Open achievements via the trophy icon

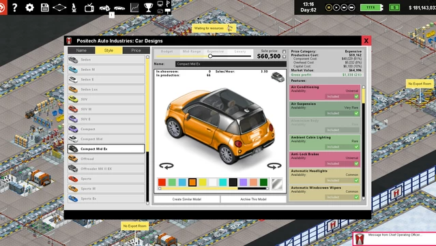click(x=148, y=7)
